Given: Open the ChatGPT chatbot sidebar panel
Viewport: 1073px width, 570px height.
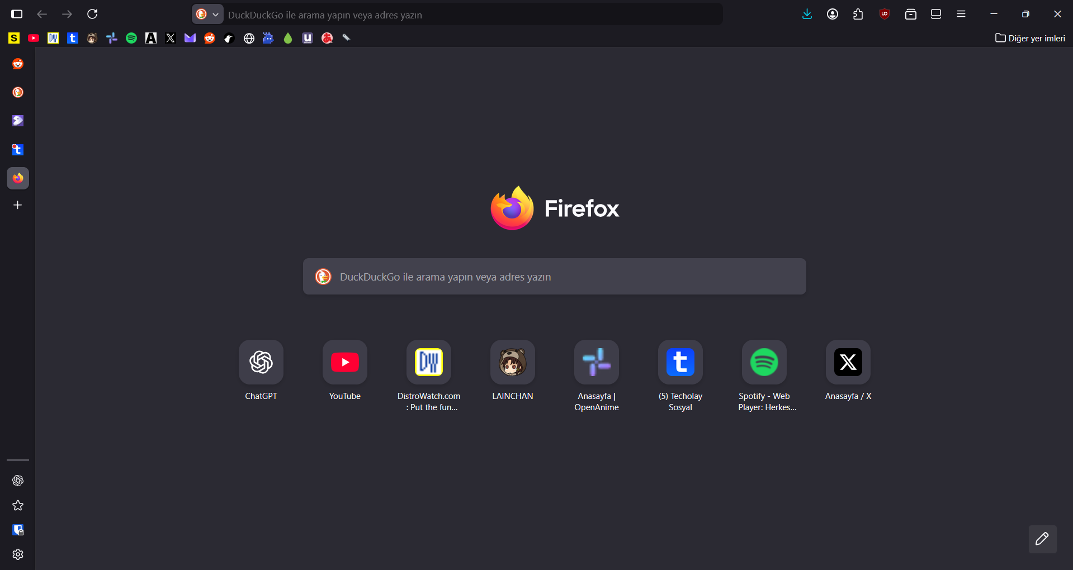Looking at the screenshot, I should point(18,481).
